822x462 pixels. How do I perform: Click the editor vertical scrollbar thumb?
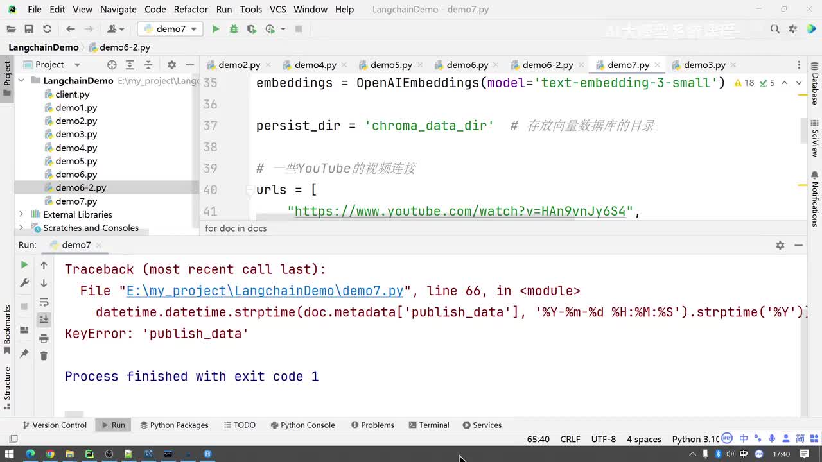pos(803,131)
